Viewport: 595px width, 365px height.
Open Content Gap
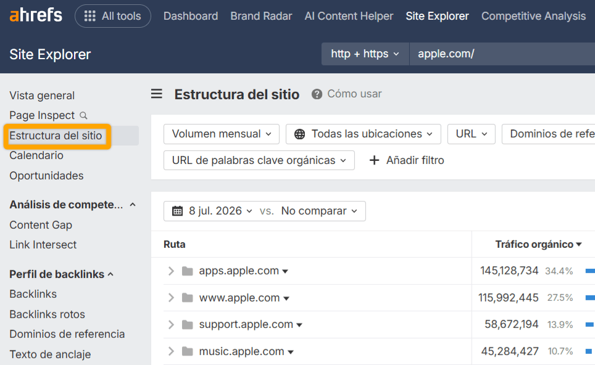(x=41, y=225)
